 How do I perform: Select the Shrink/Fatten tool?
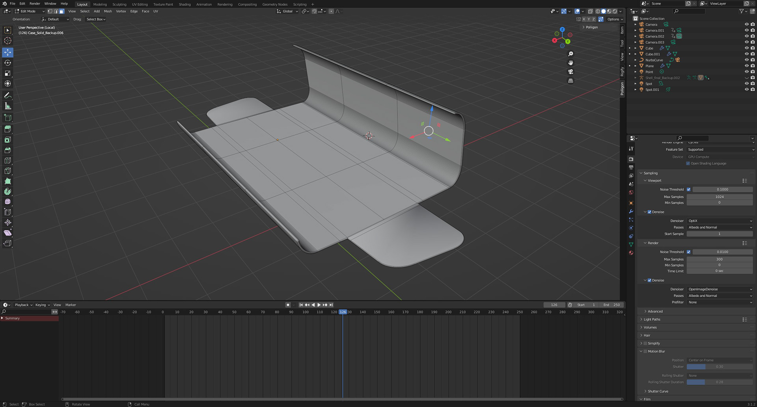coord(7,223)
